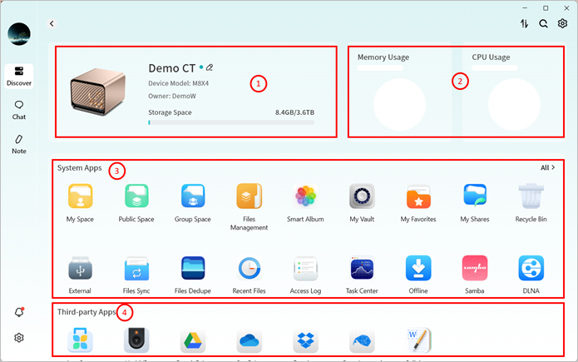Viewport: 578px width, 362px height.
Task: Switch to the Chat tab
Action: 18,109
